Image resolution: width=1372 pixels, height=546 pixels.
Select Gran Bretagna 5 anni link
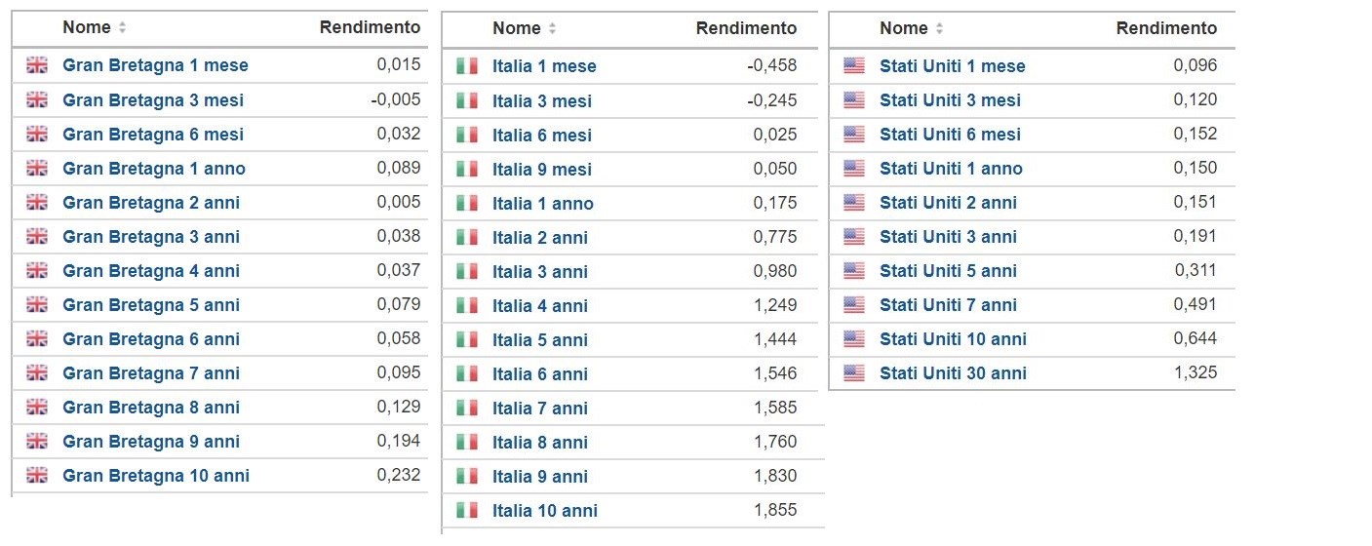(151, 305)
